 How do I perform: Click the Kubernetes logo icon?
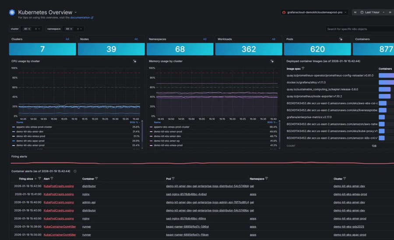(12, 12)
